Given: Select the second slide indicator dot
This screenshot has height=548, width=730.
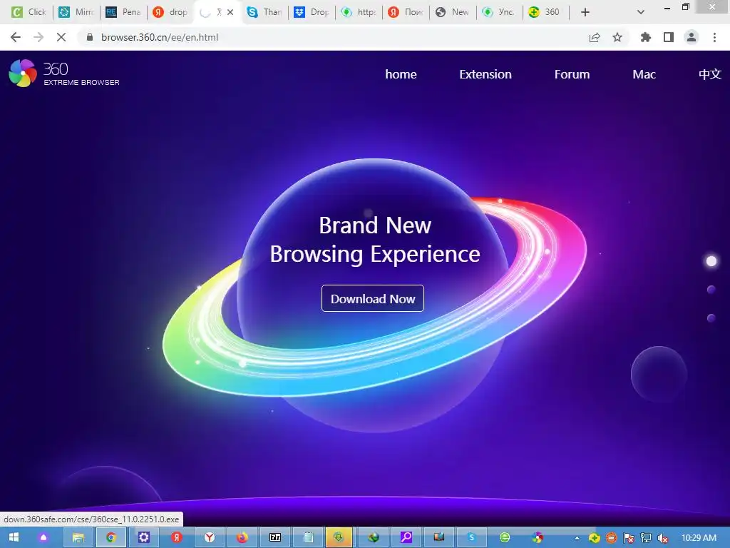Looking at the screenshot, I should click(711, 290).
